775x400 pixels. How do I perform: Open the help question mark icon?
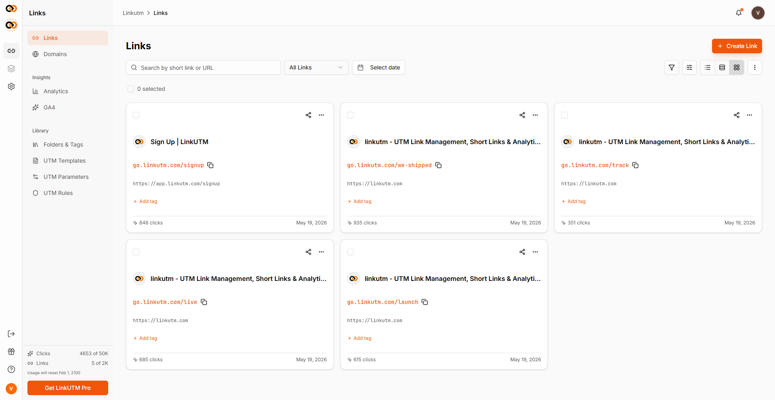pos(11,369)
